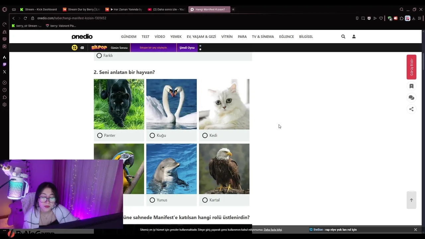
Task: Reload the onedio page
Action: pos(25,18)
